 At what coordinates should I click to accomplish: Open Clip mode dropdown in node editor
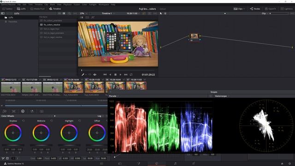coord(265,13)
